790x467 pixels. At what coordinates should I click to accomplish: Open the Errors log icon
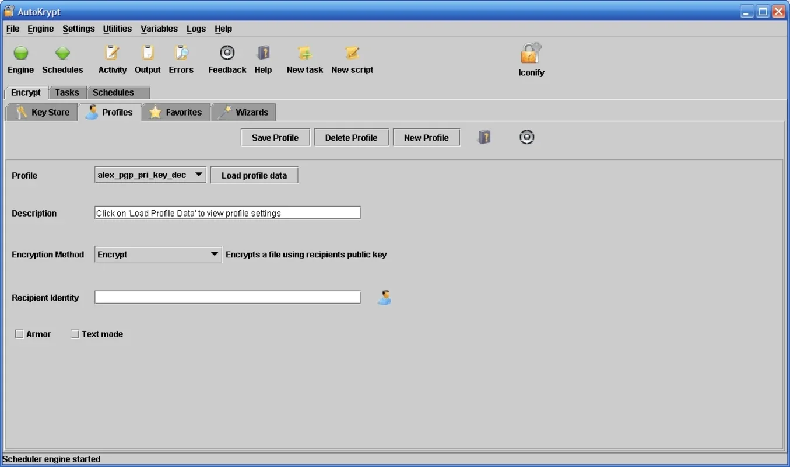pyautogui.click(x=181, y=53)
